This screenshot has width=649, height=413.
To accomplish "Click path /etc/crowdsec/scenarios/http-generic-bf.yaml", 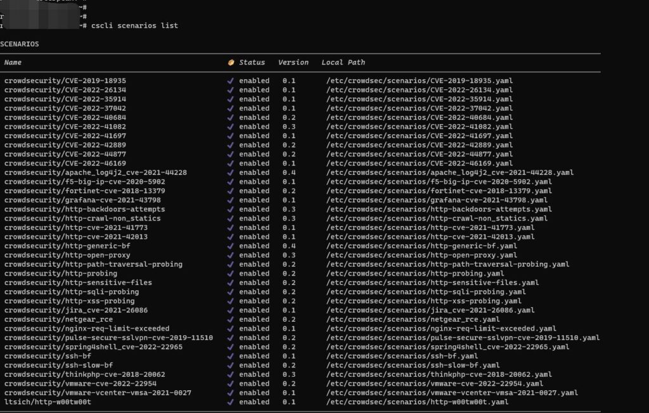I will coord(421,246).
